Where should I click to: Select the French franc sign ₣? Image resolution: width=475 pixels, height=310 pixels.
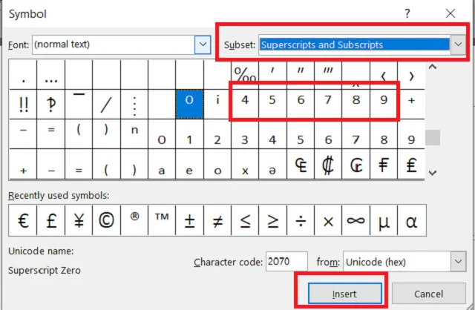click(x=384, y=164)
